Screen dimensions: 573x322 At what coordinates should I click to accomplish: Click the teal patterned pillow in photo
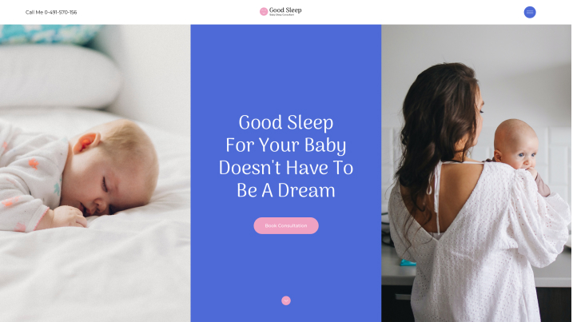point(47,34)
